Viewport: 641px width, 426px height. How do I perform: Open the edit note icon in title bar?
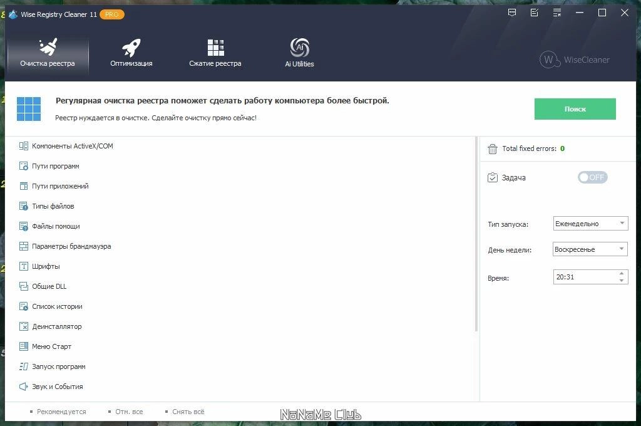pyautogui.click(x=535, y=13)
